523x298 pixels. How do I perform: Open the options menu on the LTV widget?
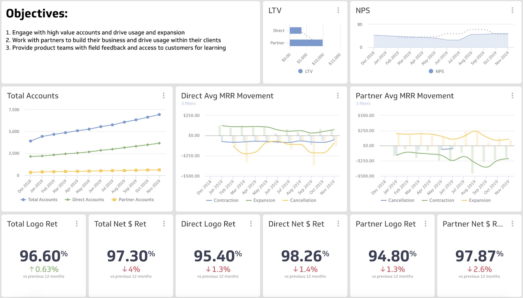(x=338, y=10)
